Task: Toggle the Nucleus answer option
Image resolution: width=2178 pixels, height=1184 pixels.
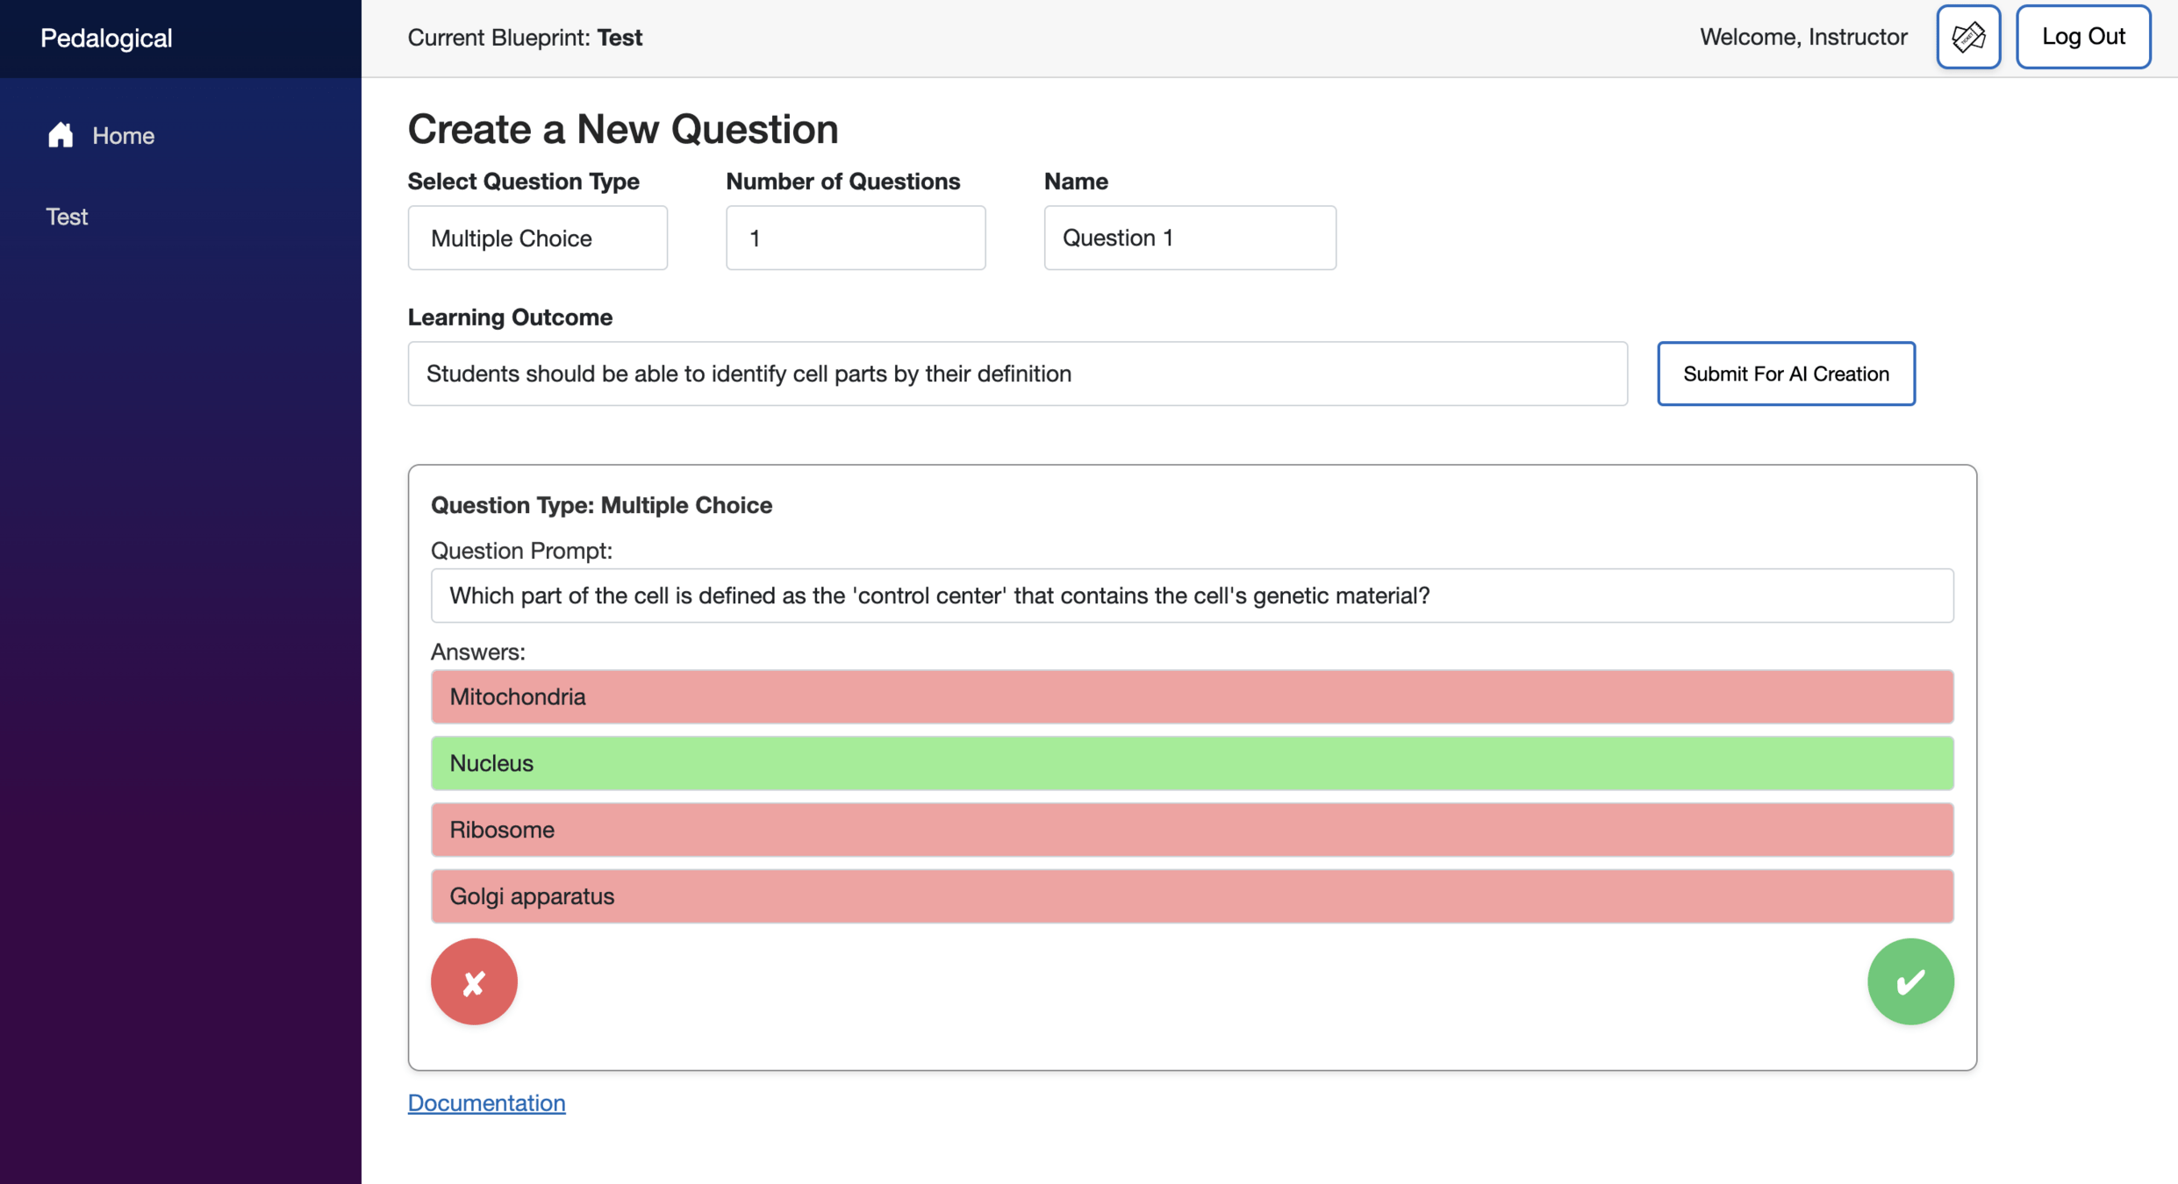Action: [1192, 763]
